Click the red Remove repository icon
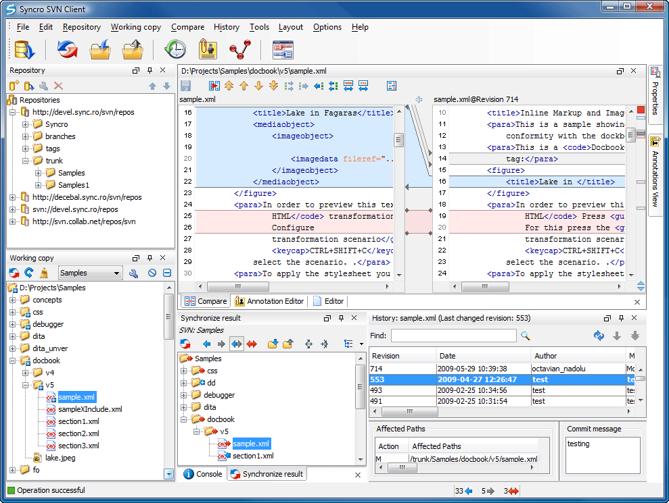Image resolution: width=669 pixels, height=503 pixels. pos(58,86)
